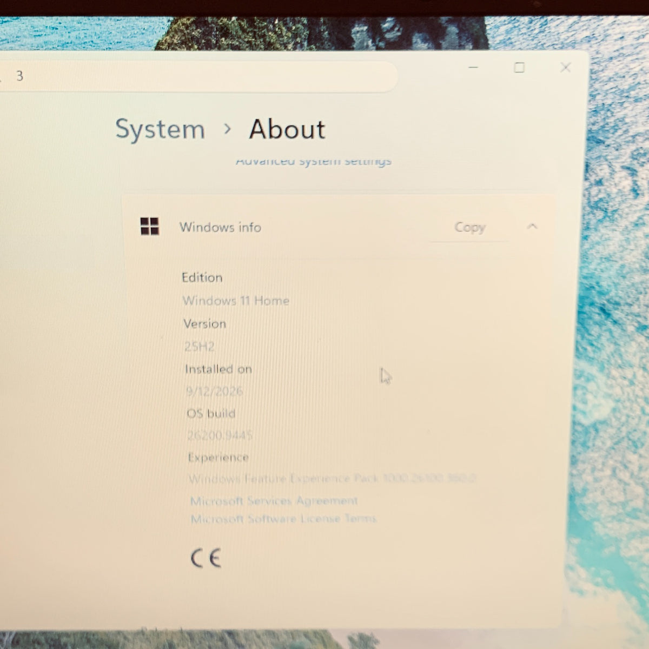Minimize the Settings window

pos(473,68)
